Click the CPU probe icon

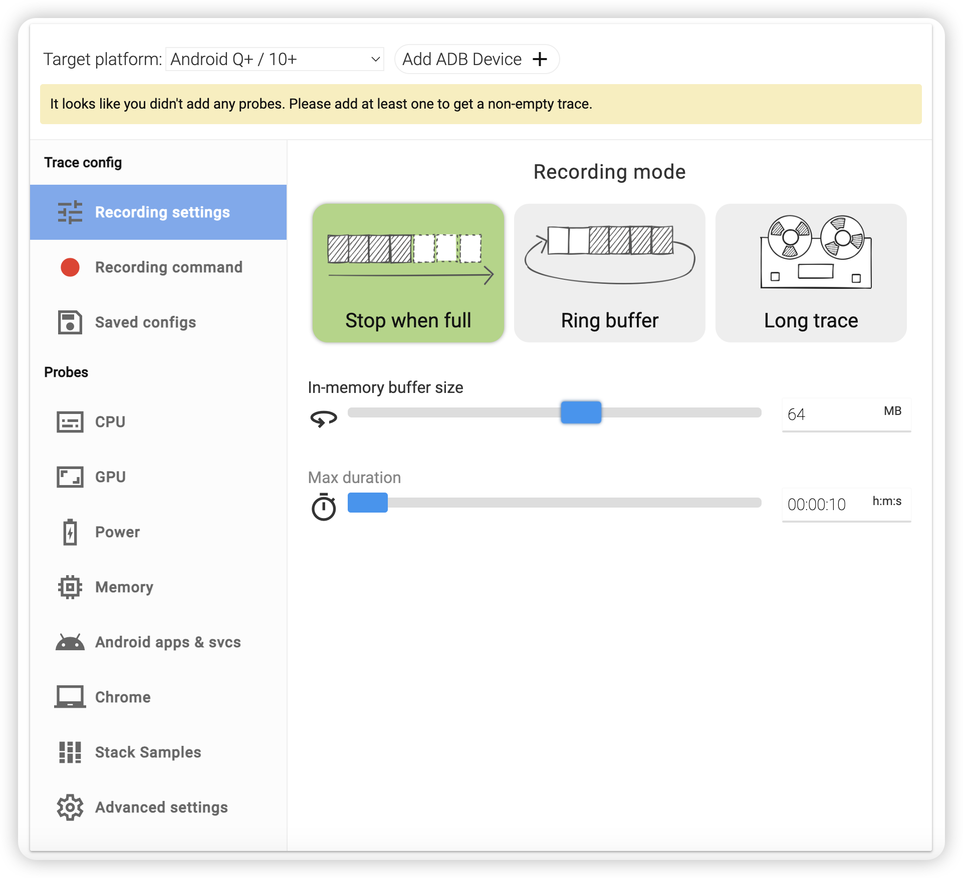coord(70,422)
